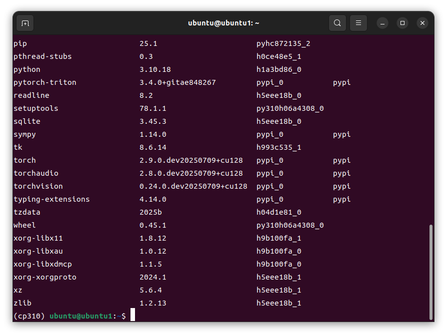The image size is (447, 336).
Task: Click the setuptools build string py310h06a4308_0
Action: pos(290,108)
